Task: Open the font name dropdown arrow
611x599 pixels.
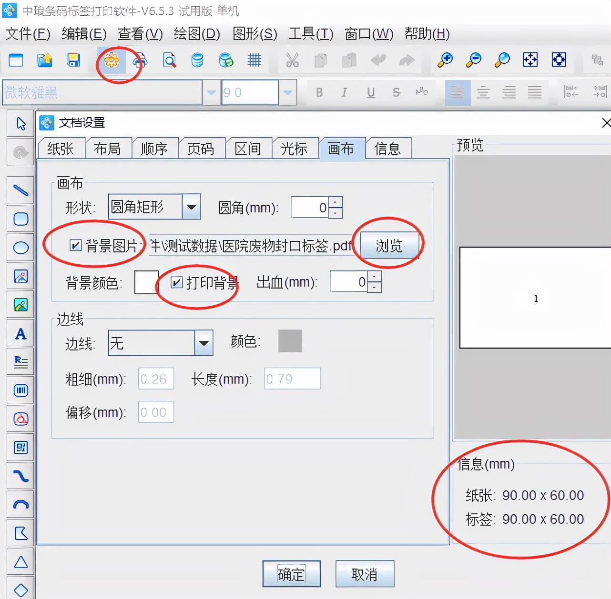Action: coord(211,92)
